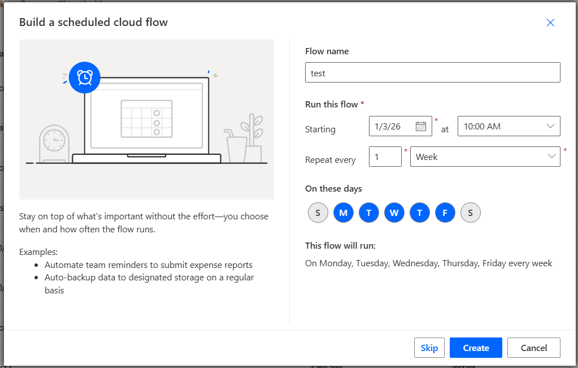Screen dimensions: 578x368
Task: Skip the scheduled flow setup
Action: (429, 348)
